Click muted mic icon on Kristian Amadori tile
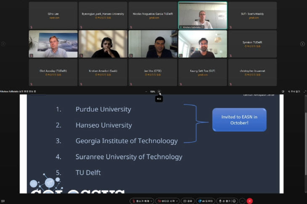The image size is (307, 204). tap(81, 84)
